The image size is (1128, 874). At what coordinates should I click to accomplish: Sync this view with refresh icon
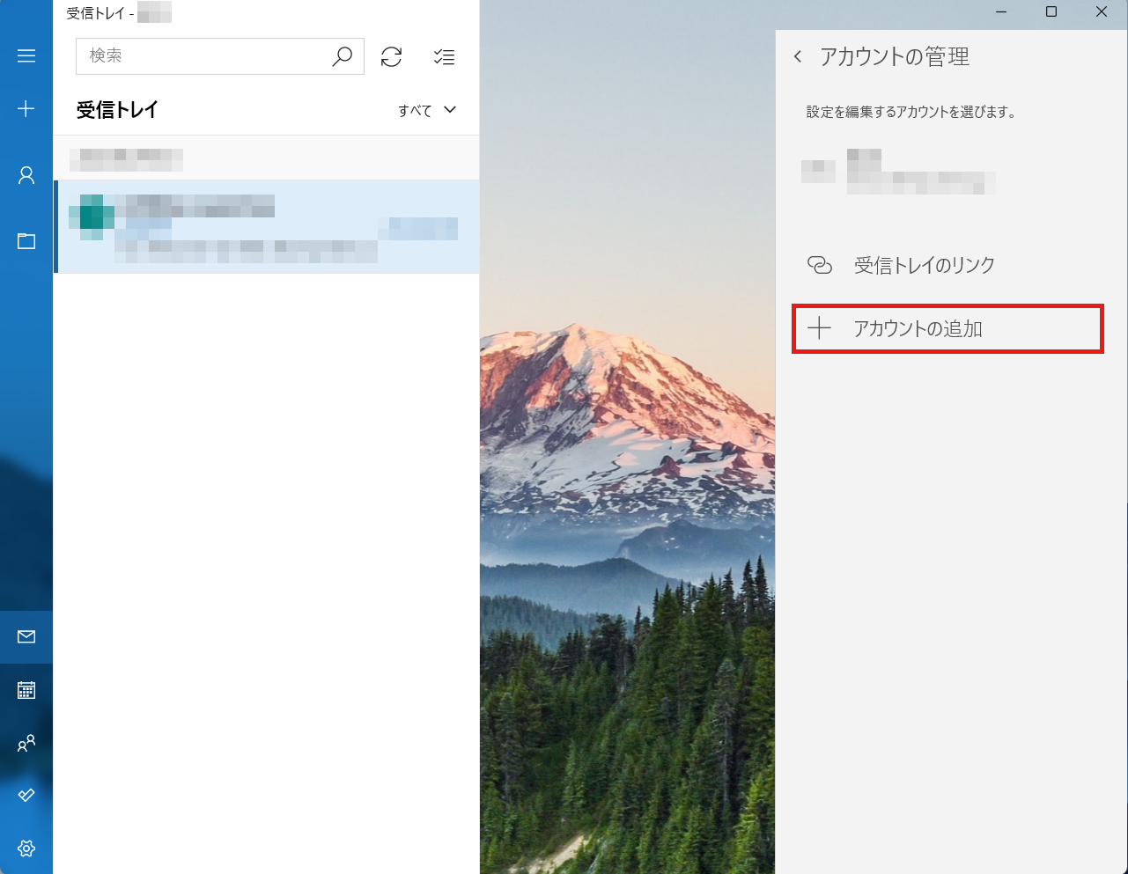click(x=391, y=57)
